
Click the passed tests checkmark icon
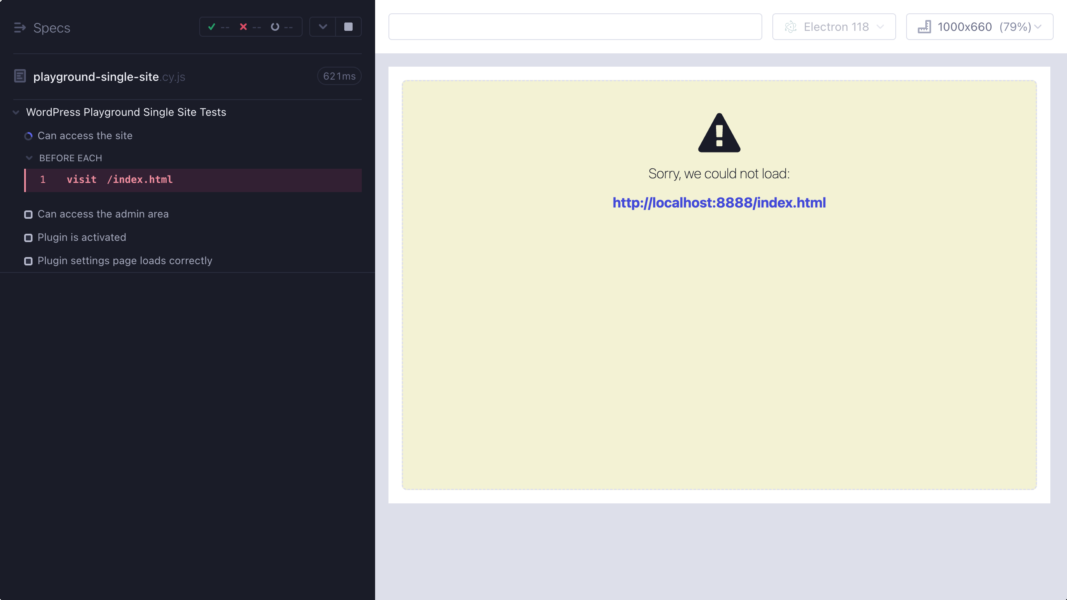212,27
